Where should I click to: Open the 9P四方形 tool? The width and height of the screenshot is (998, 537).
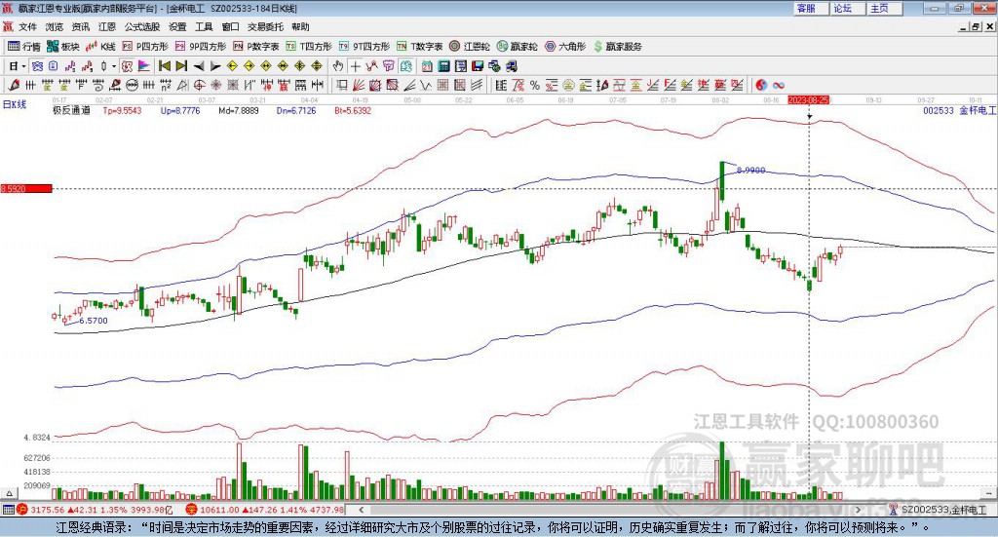tap(201, 47)
